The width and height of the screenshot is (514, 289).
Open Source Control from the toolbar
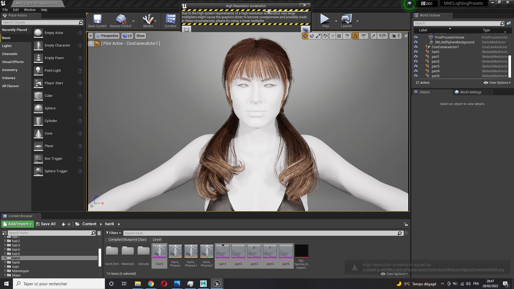click(x=120, y=21)
